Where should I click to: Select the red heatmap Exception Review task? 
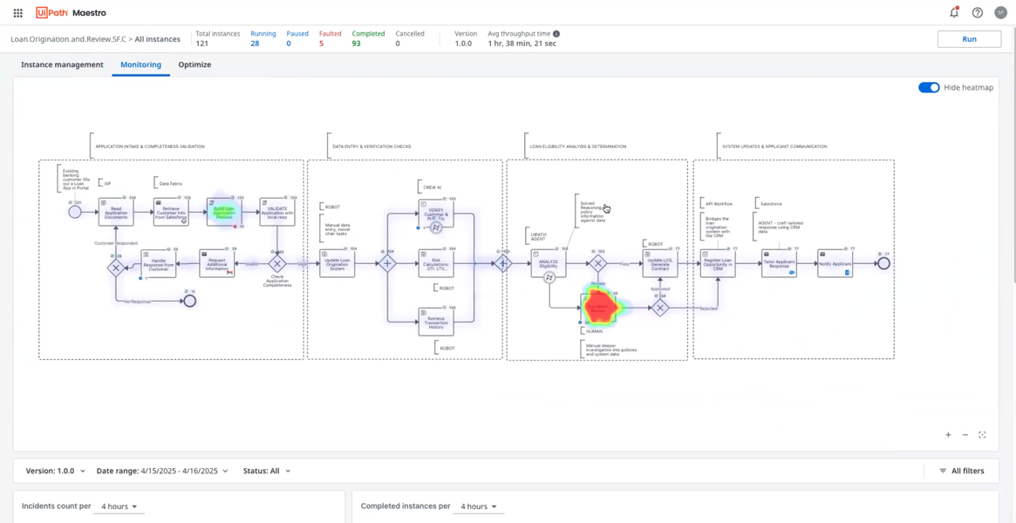599,309
